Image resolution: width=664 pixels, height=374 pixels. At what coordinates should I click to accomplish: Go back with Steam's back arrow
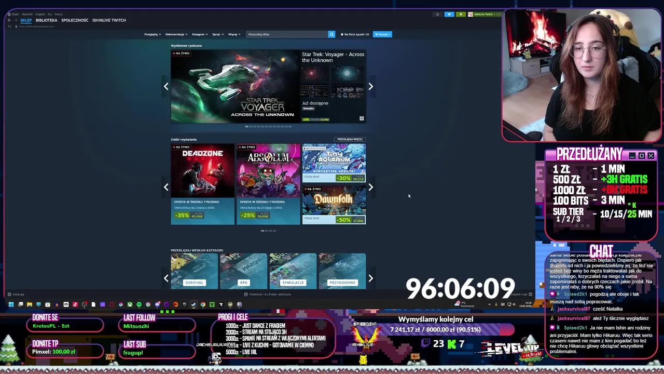pos(9,20)
